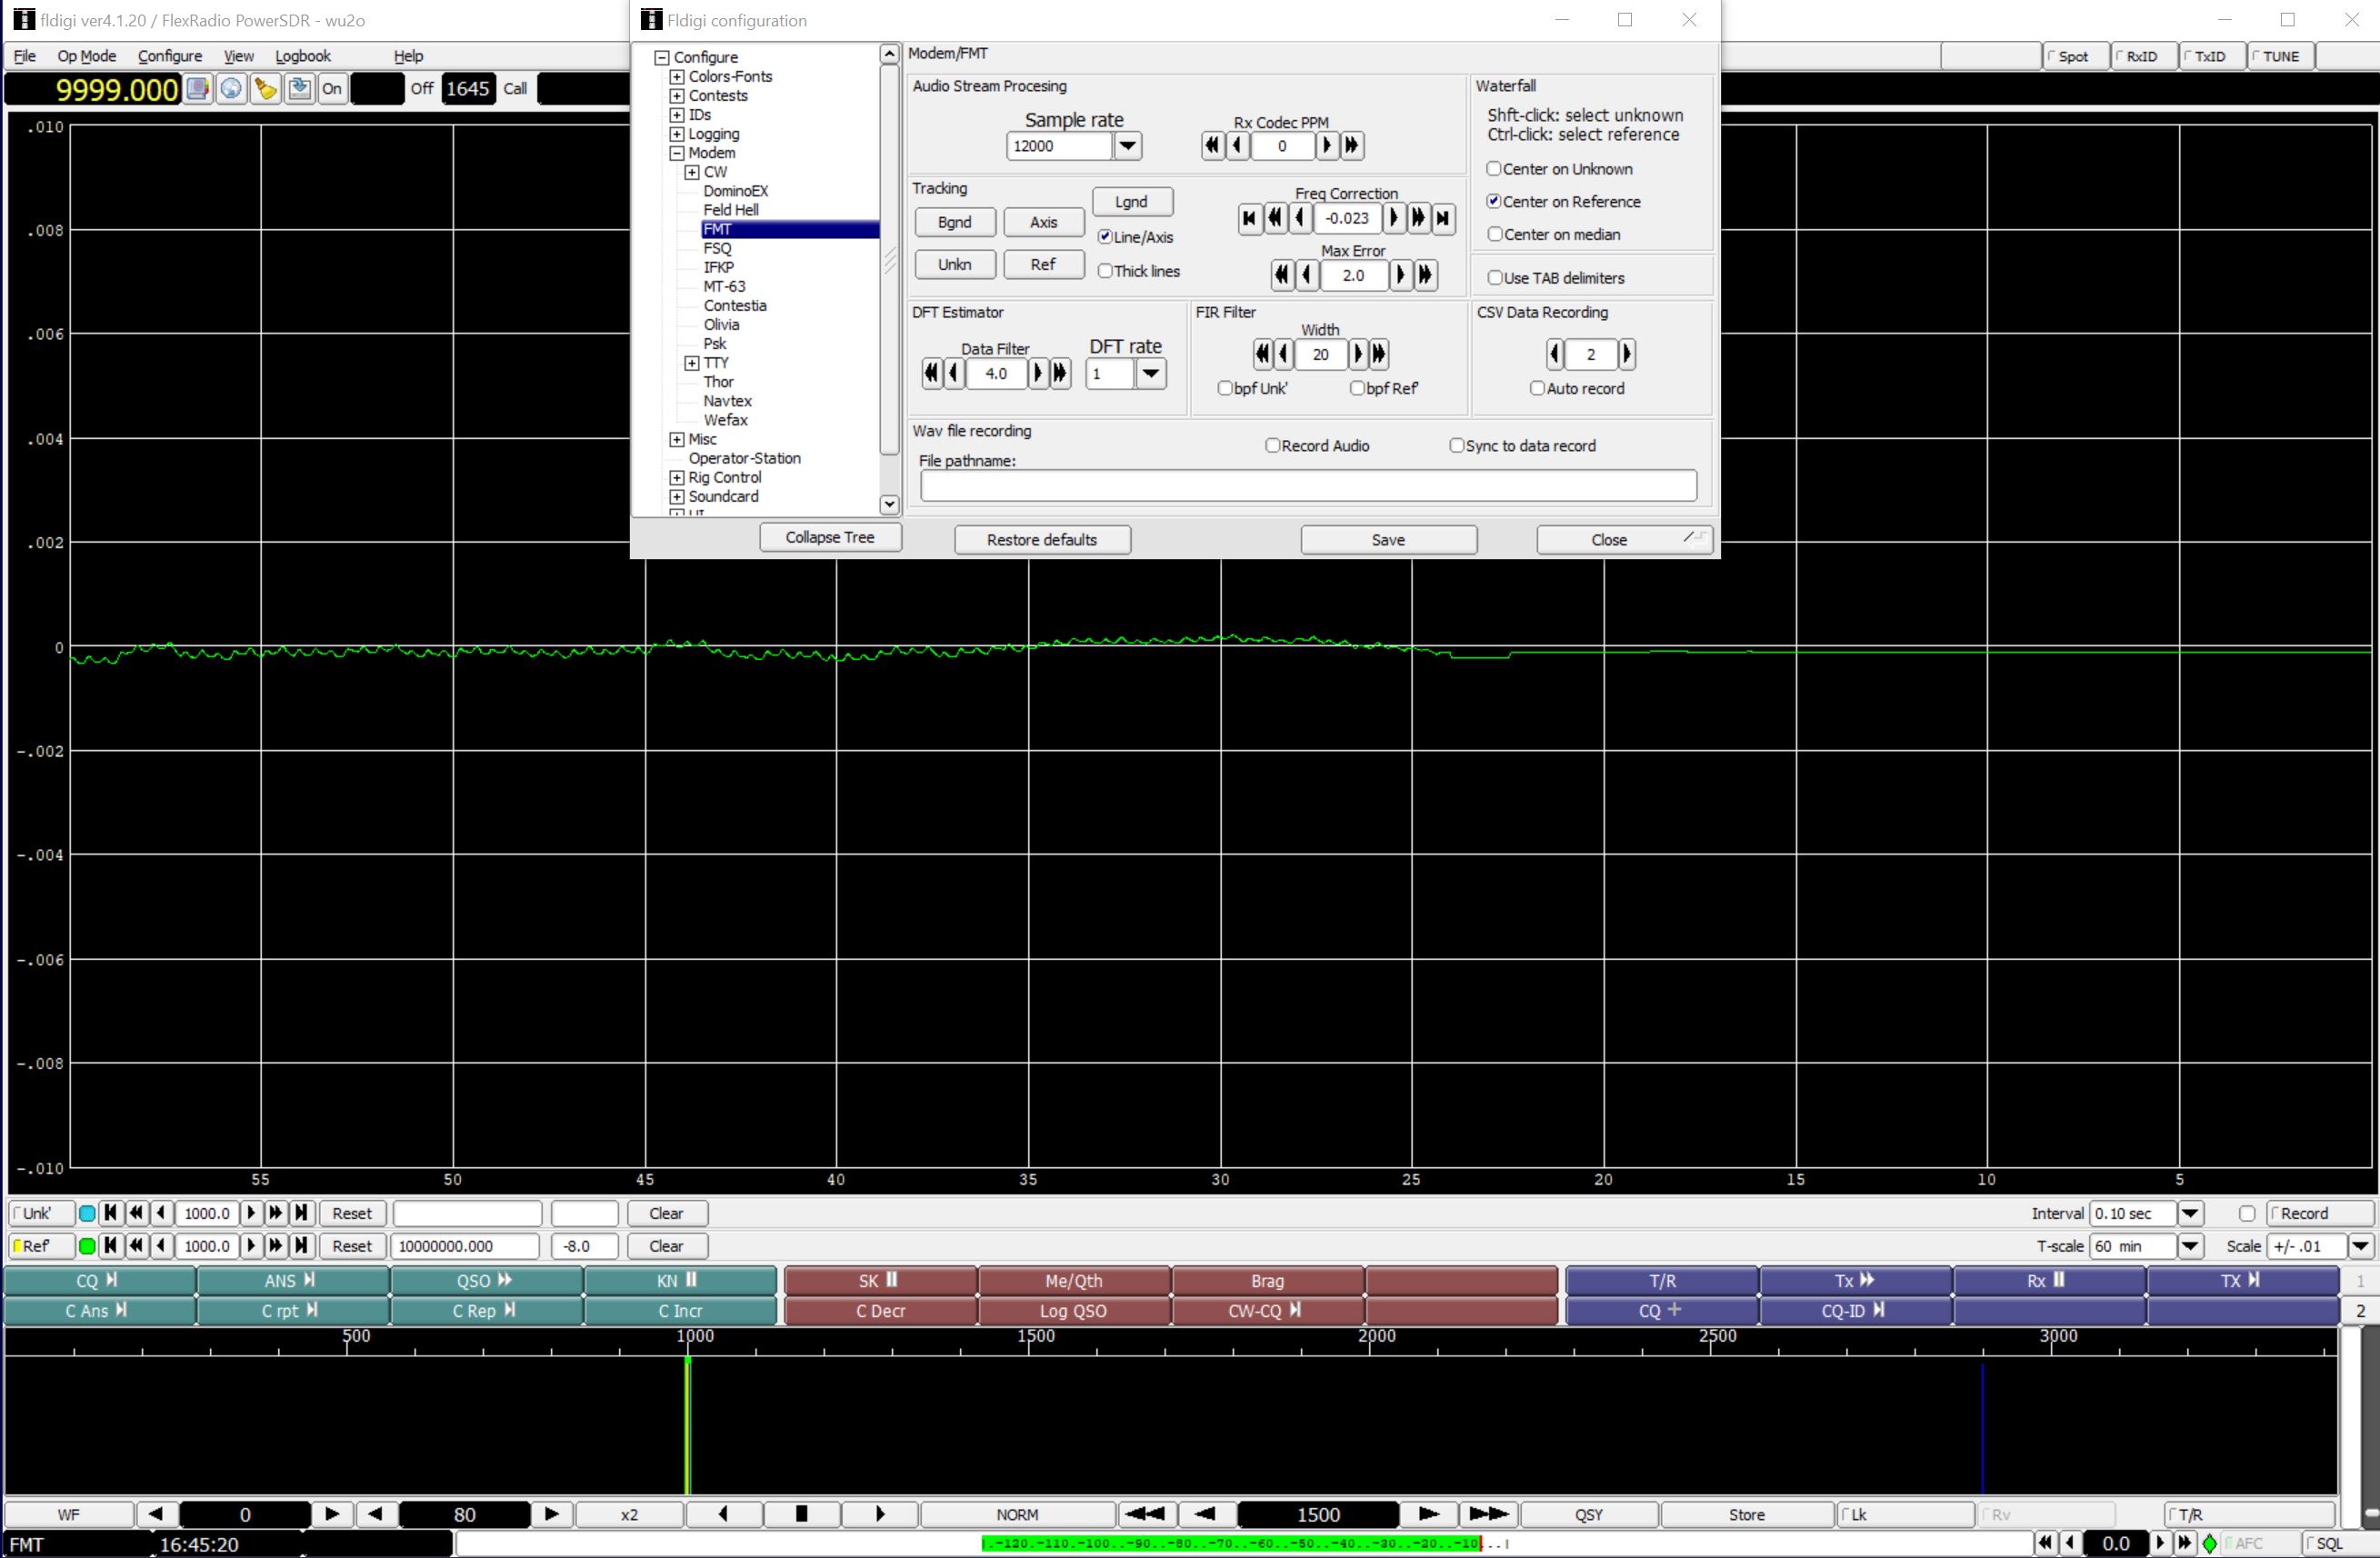
Task: Open the Help menu
Action: tap(406, 55)
